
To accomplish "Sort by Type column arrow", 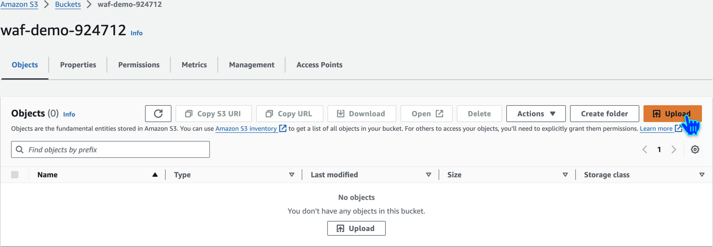I will (291, 175).
